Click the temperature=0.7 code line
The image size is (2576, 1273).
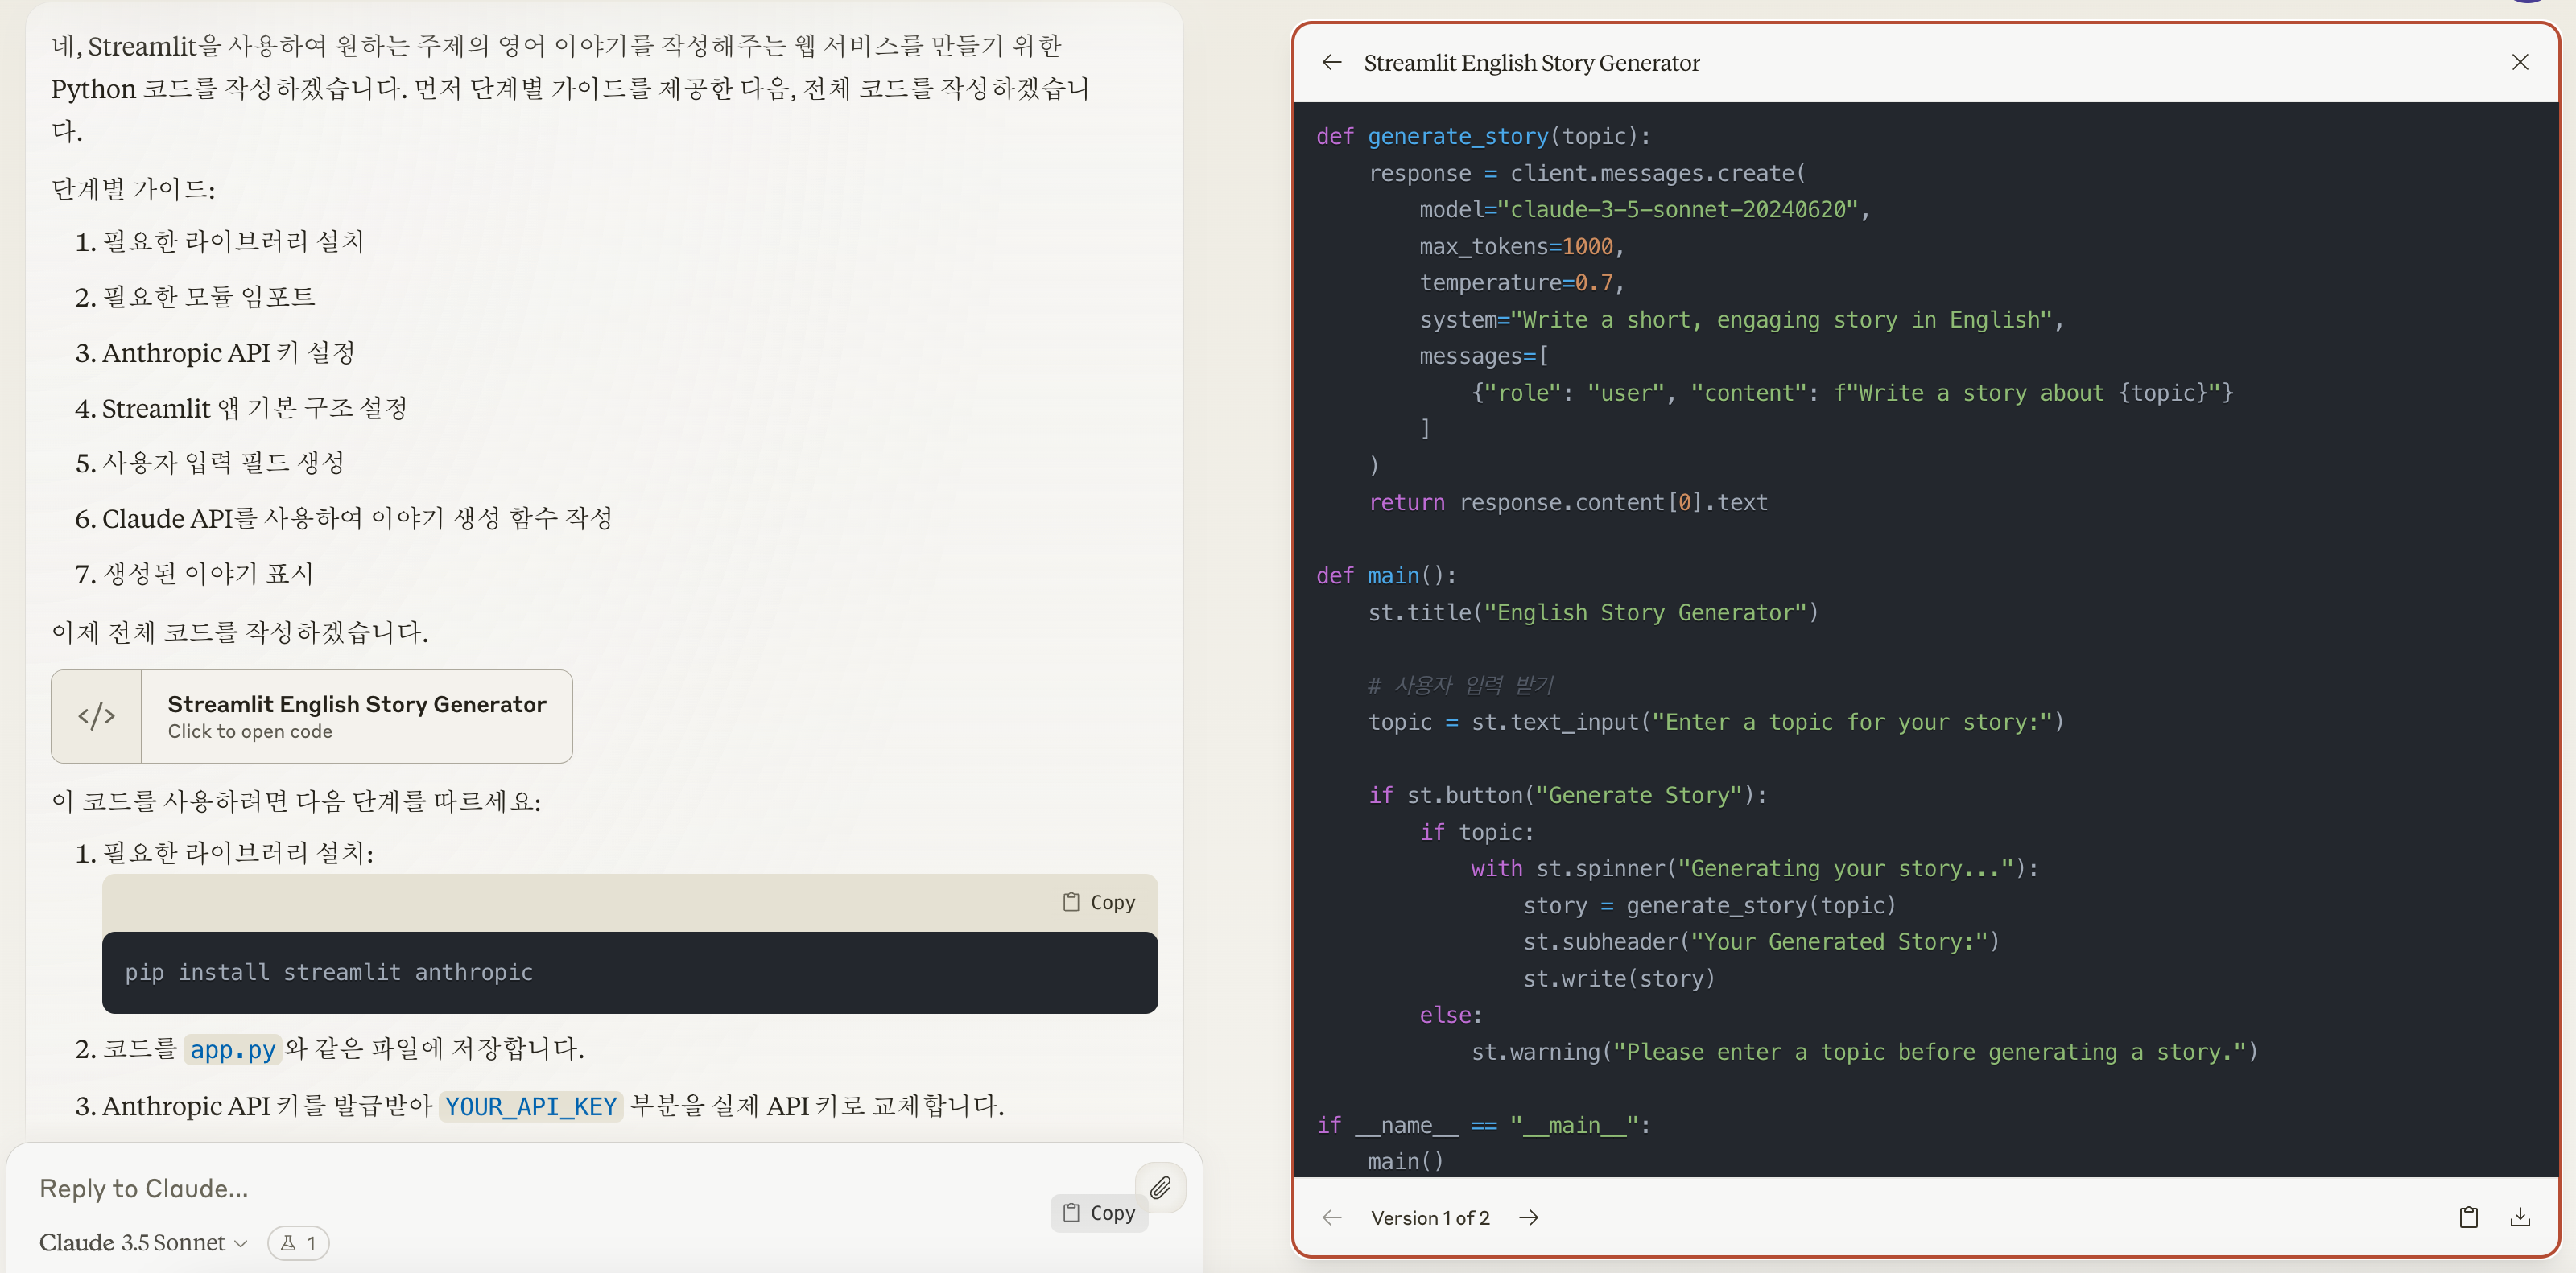point(1521,282)
